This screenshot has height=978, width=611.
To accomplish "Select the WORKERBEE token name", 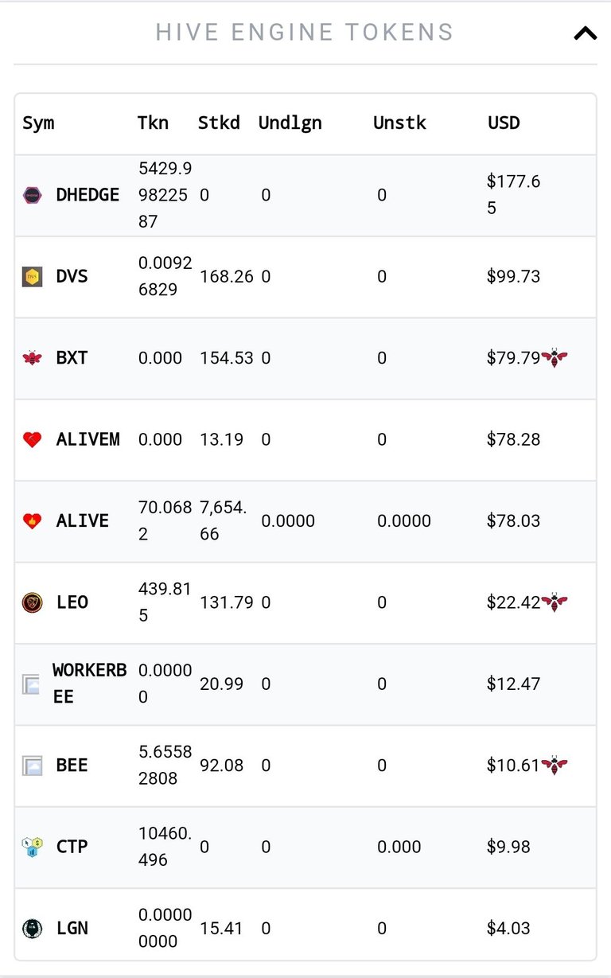I will coord(89,684).
